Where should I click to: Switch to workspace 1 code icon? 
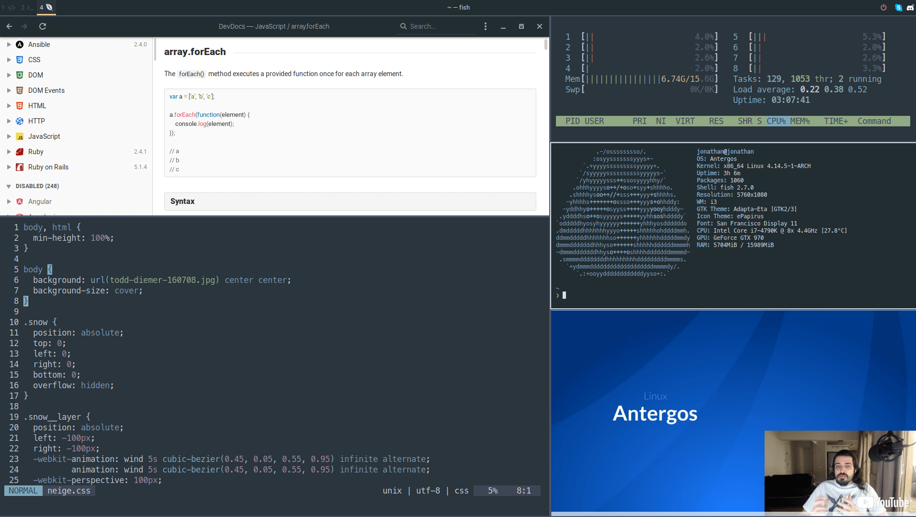9,7
